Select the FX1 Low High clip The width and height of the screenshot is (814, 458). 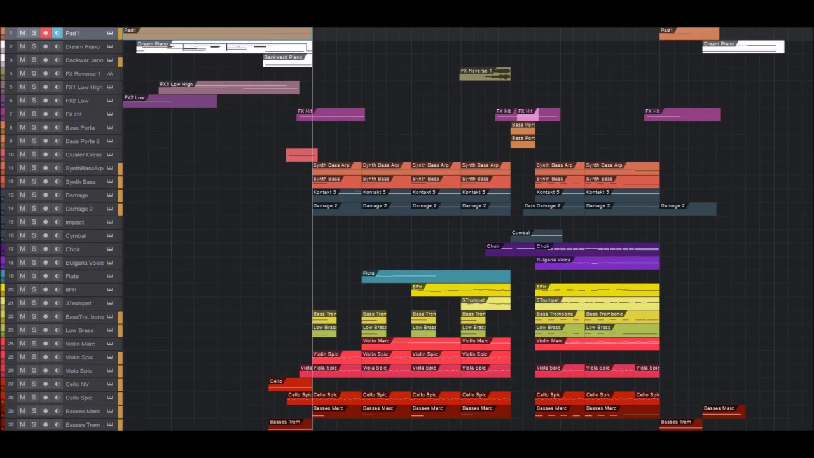click(229, 87)
